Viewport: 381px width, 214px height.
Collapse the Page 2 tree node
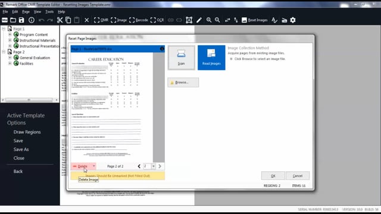[x=4, y=52]
